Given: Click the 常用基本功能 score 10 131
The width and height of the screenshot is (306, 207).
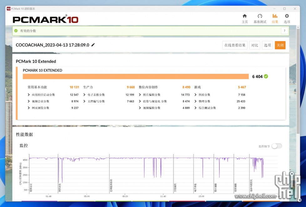Looking at the screenshot, I should tap(74, 87).
